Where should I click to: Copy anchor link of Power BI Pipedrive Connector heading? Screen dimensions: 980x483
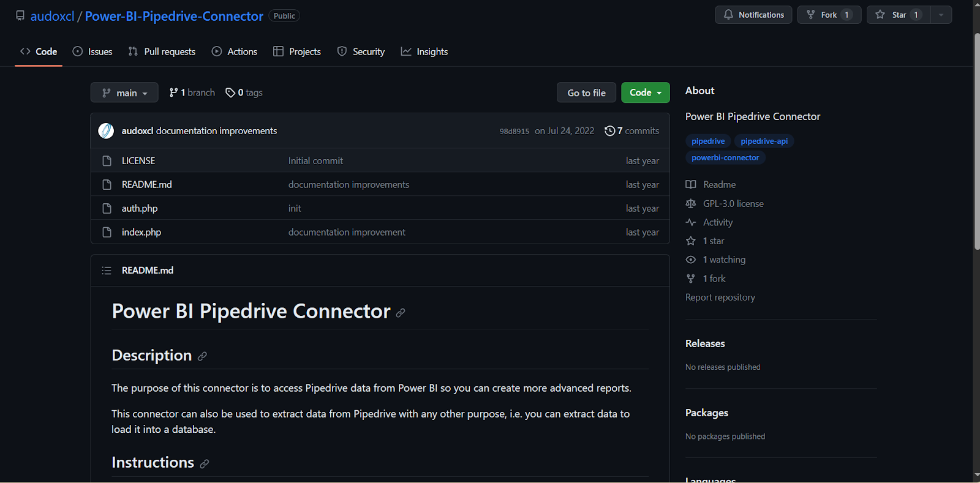(401, 313)
